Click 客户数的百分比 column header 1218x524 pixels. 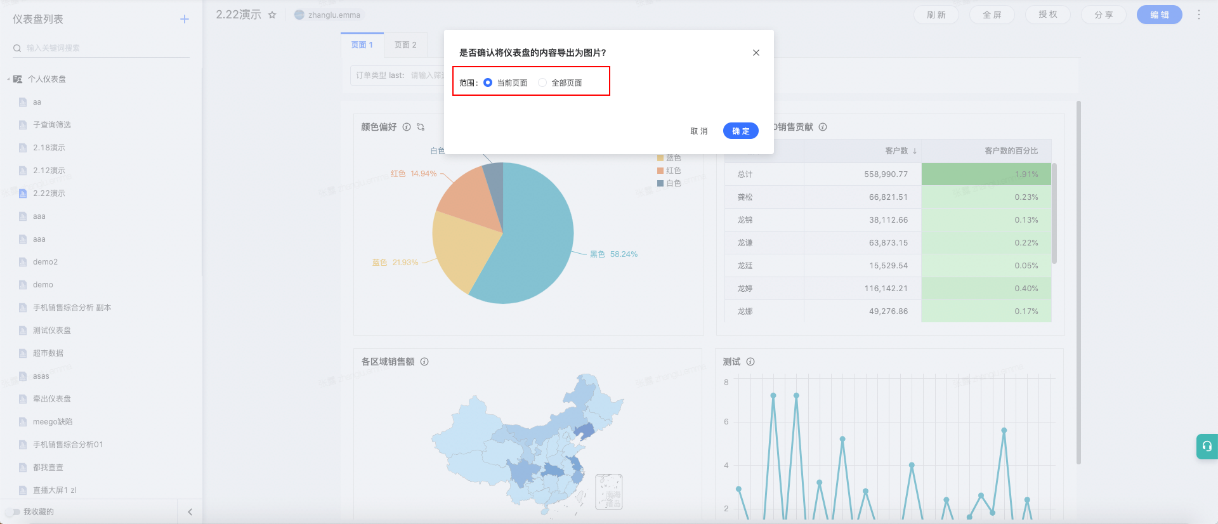[x=1011, y=151]
